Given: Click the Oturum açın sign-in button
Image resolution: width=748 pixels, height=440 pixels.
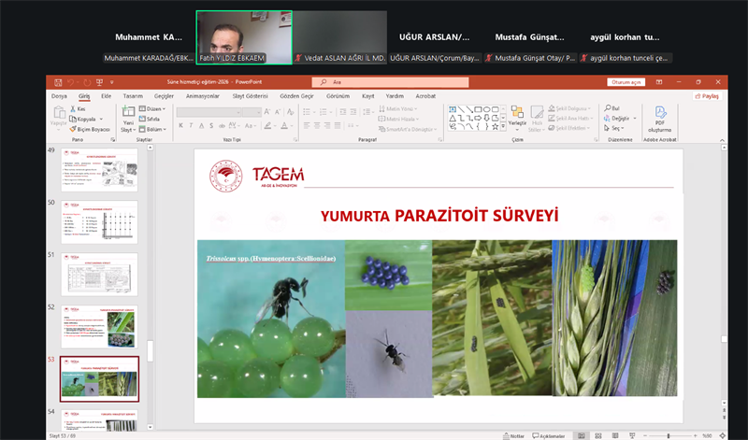Looking at the screenshot, I should tap(626, 82).
